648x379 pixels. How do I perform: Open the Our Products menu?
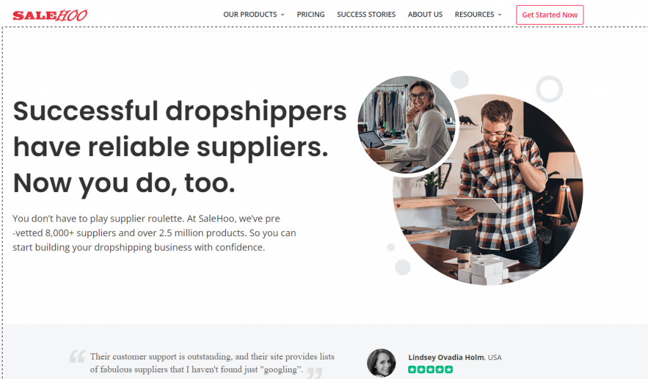pyautogui.click(x=254, y=15)
